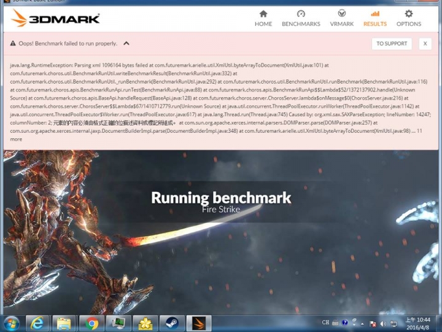Select the 3DMark taskbar button
Screen dimensions: 442x332
click(x=199, y=323)
